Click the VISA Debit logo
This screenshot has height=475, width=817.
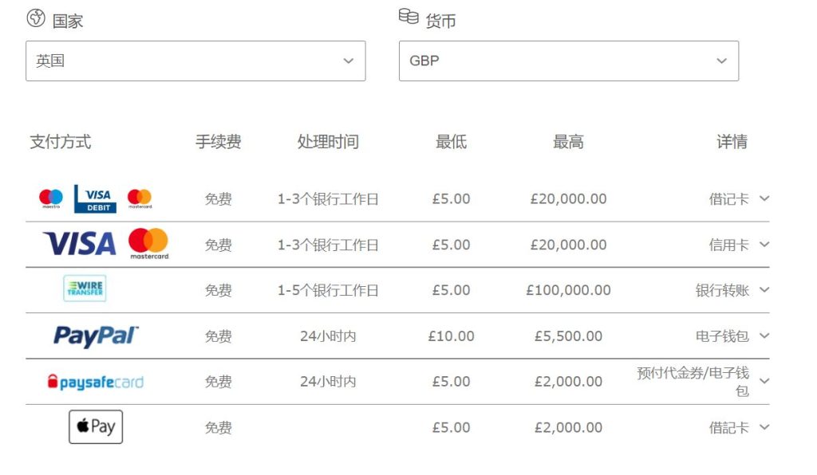pos(94,197)
